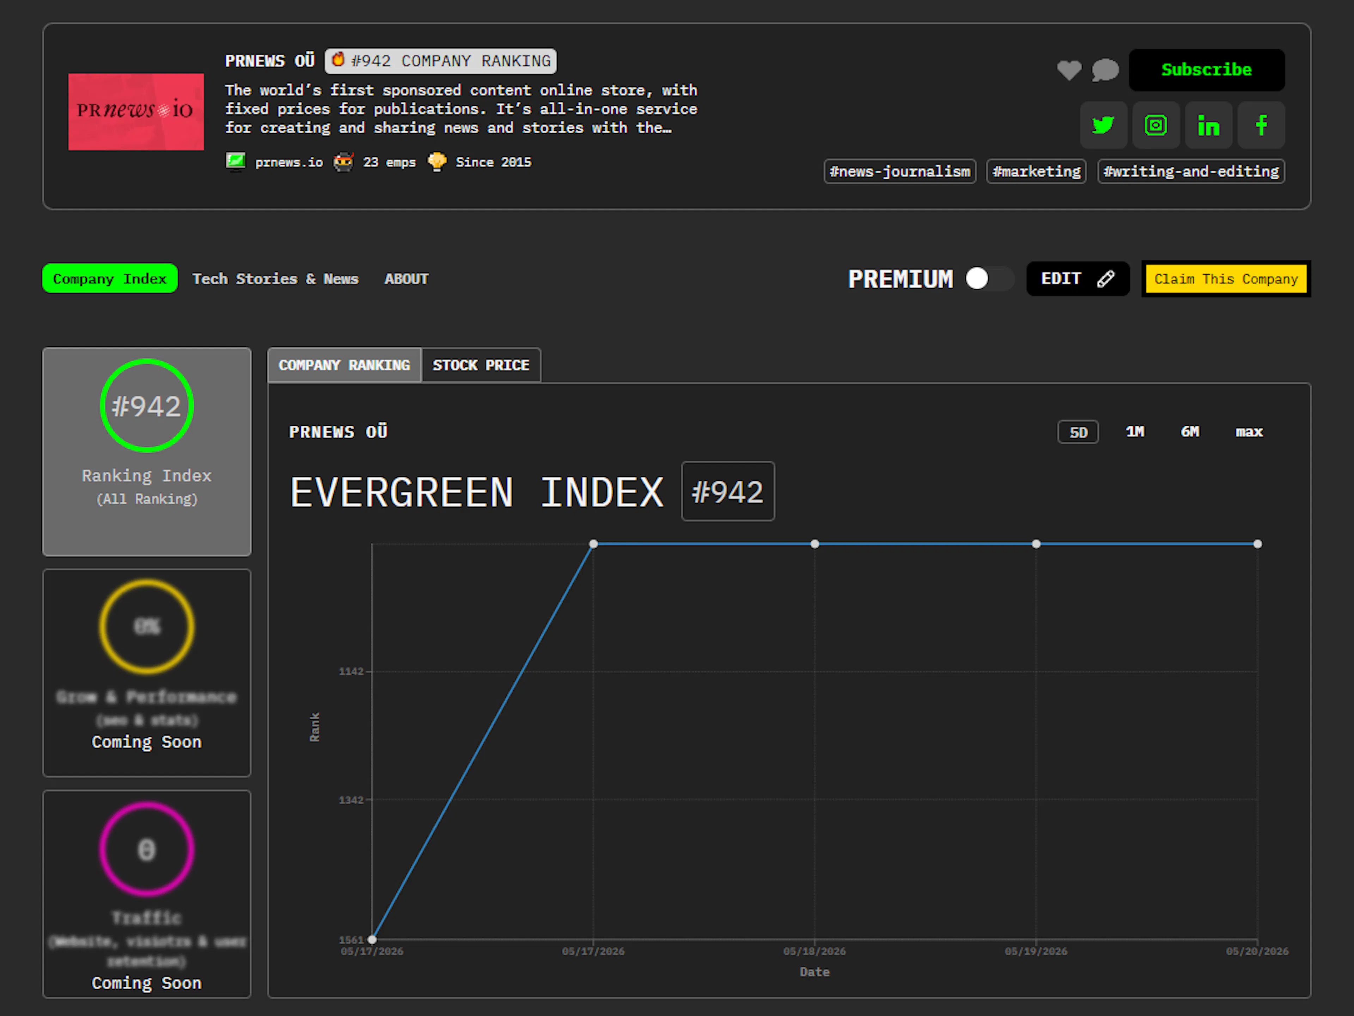Toggle the PREMIUM switch
Screen dimensions: 1354x1016
coord(989,279)
